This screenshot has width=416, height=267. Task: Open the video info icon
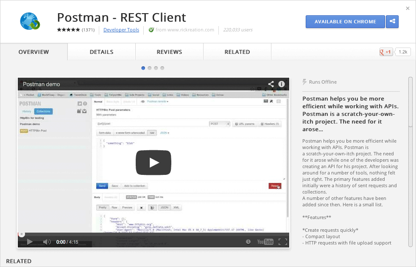(282, 84)
